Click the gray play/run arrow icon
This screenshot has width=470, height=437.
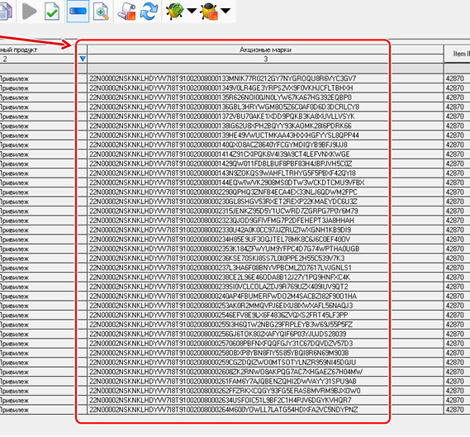[30, 11]
